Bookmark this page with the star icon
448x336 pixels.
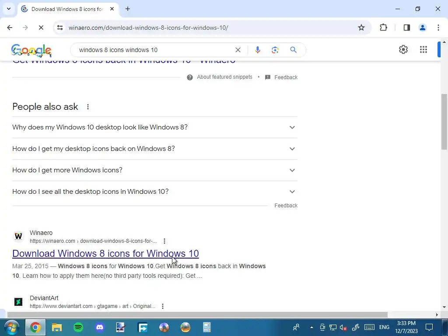(x=361, y=28)
